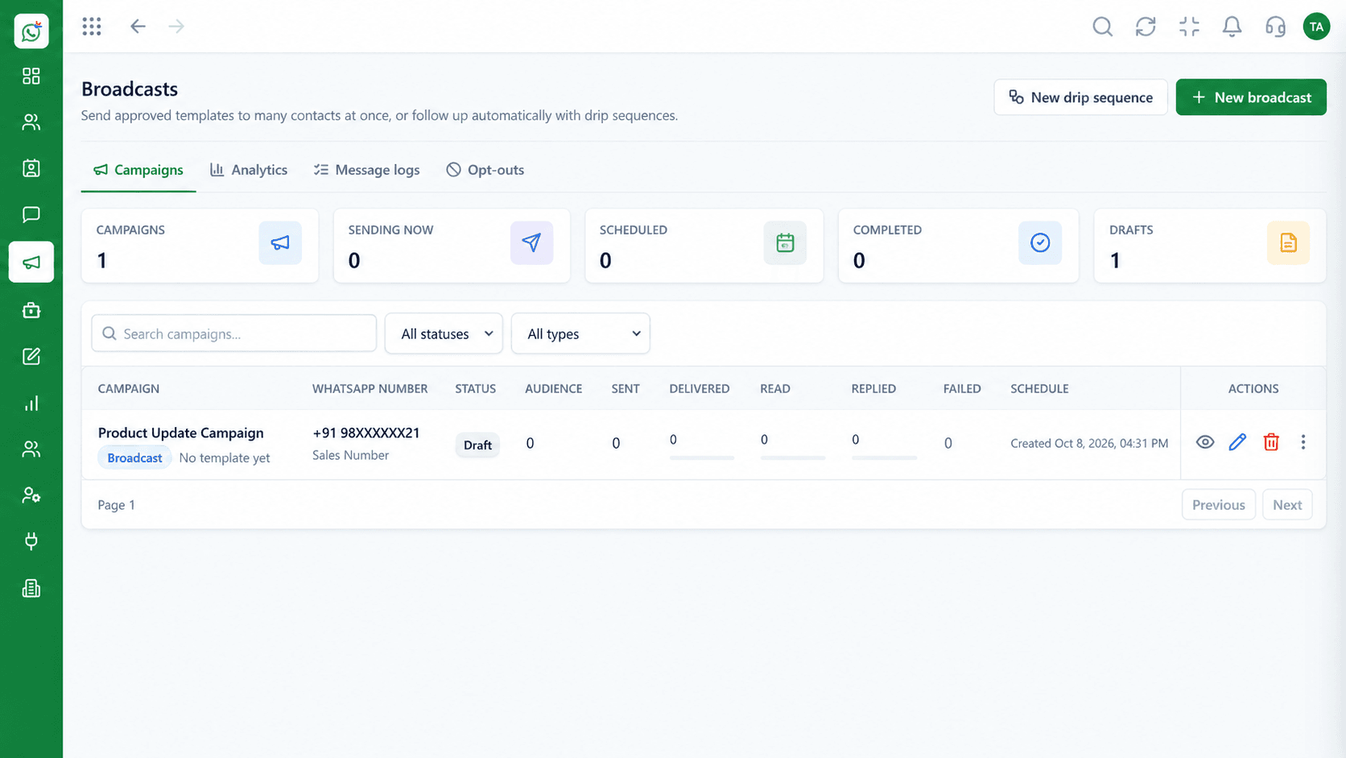Click the Draft status badge
Image resolution: width=1346 pixels, height=758 pixels.
pyautogui.click(x=477, y=445)
